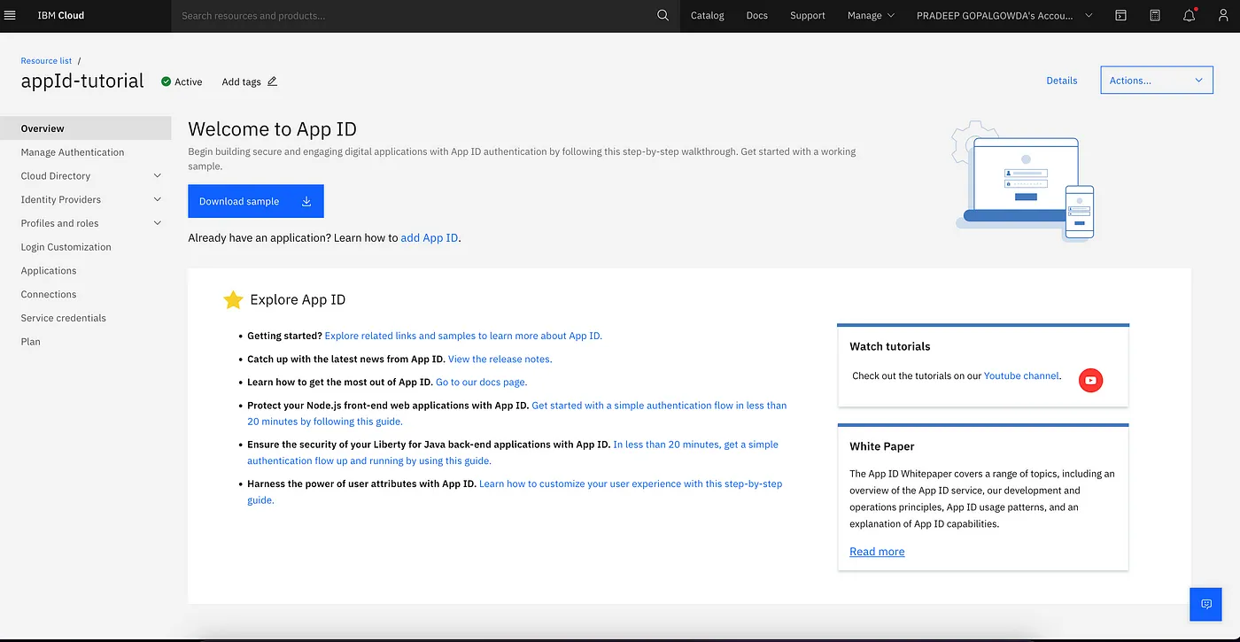Expand Profiles and roles section
This screenshot has width=1240, height=642.
point(157,223)
